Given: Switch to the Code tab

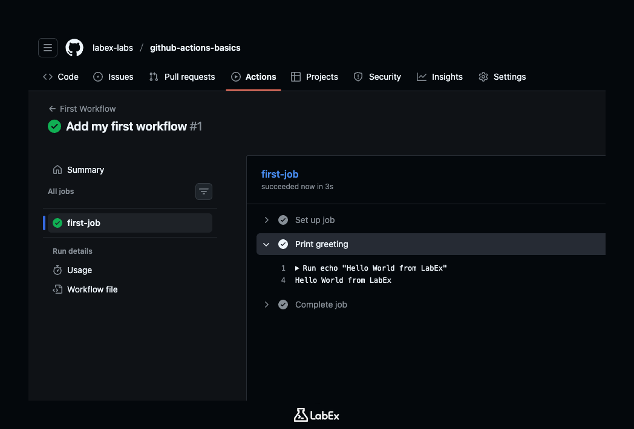Looking at the screenshot, I should click(x=60, y=77).
